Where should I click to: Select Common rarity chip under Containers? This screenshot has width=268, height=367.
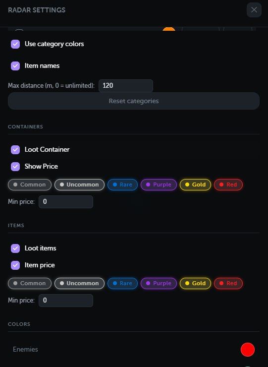(30, 184)
